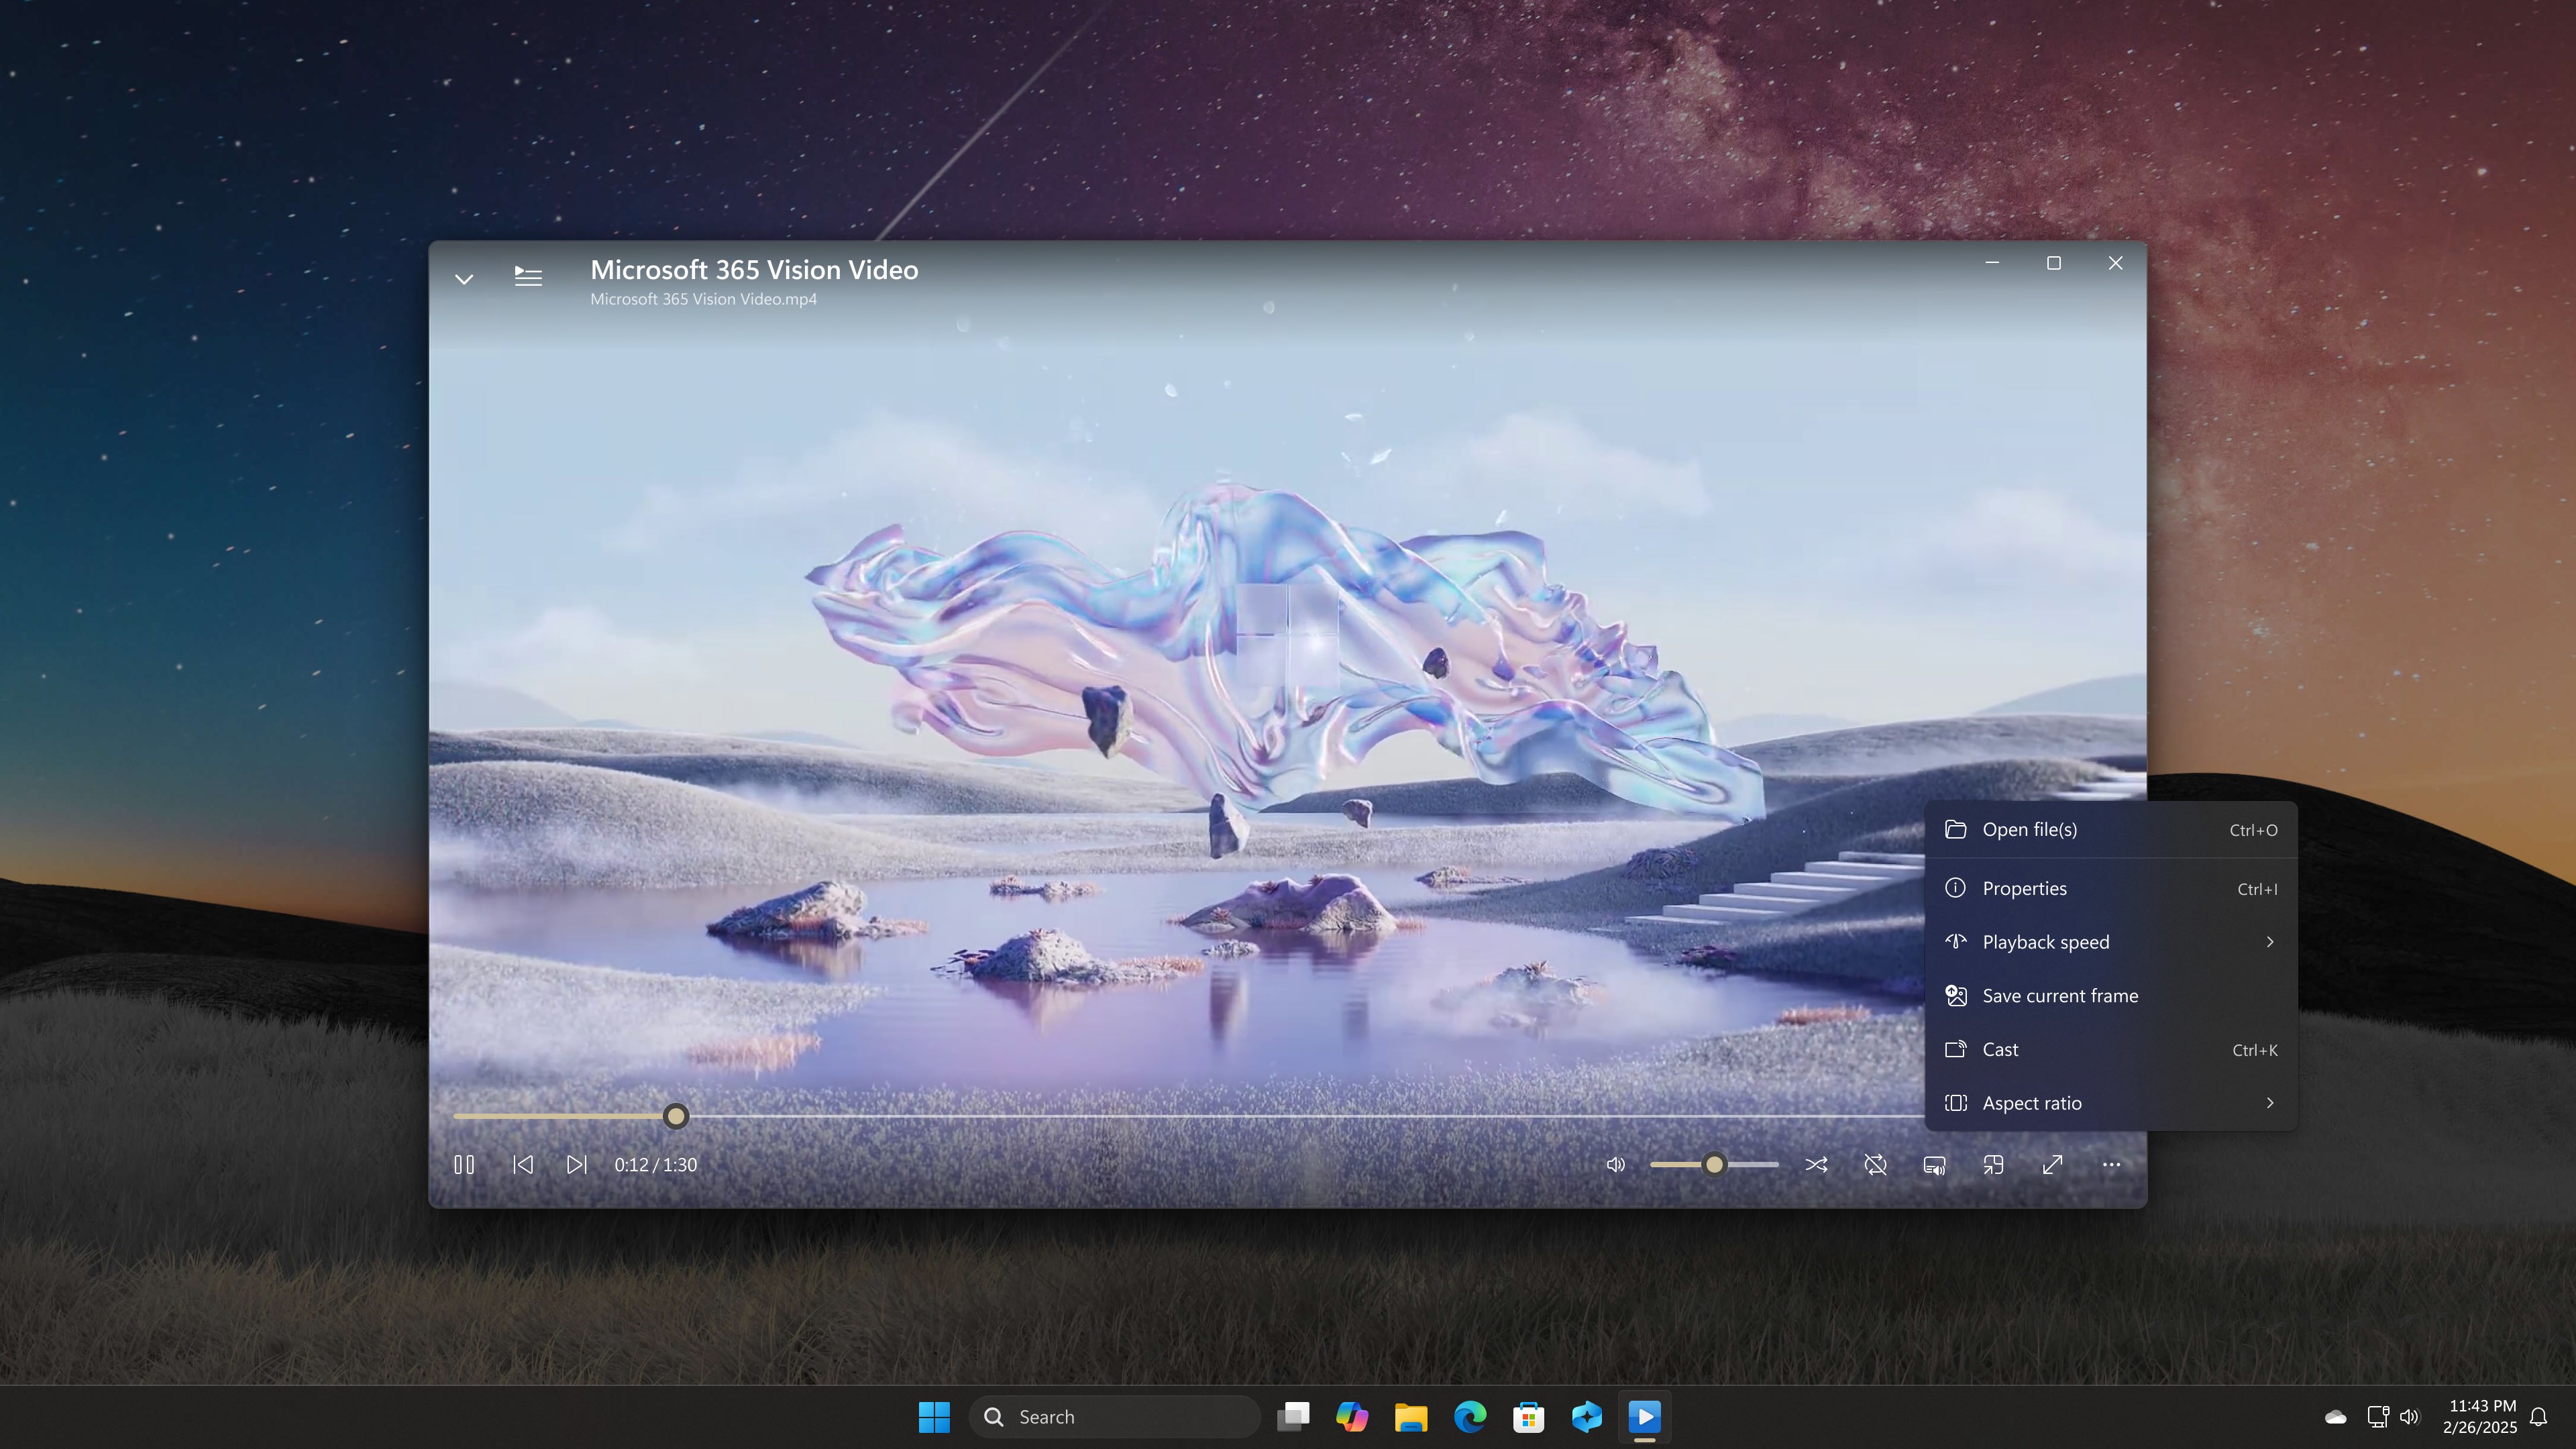Open the more options ellipsis menu
Viewport: 2576px width, 1449px height.
[x=2111, y=1164]
